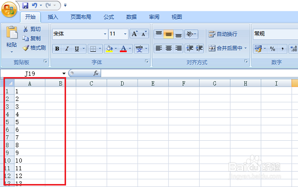
Task: Switch to the 插入 tab
Action: (x=53, y=17)
